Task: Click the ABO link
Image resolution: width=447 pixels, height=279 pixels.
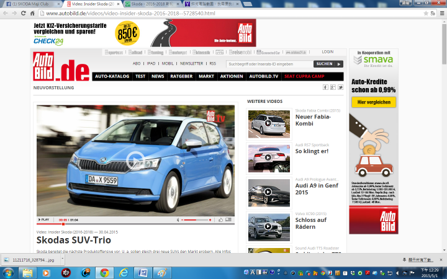Action: 137,63
